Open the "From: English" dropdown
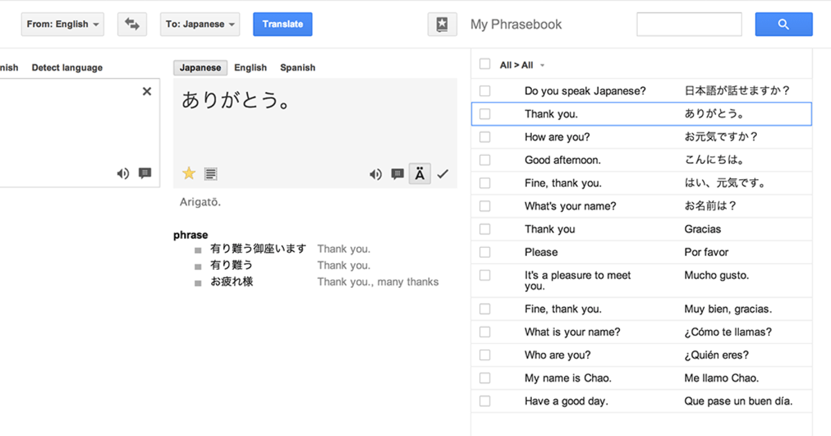831x436 pixels. coord(62,24)
